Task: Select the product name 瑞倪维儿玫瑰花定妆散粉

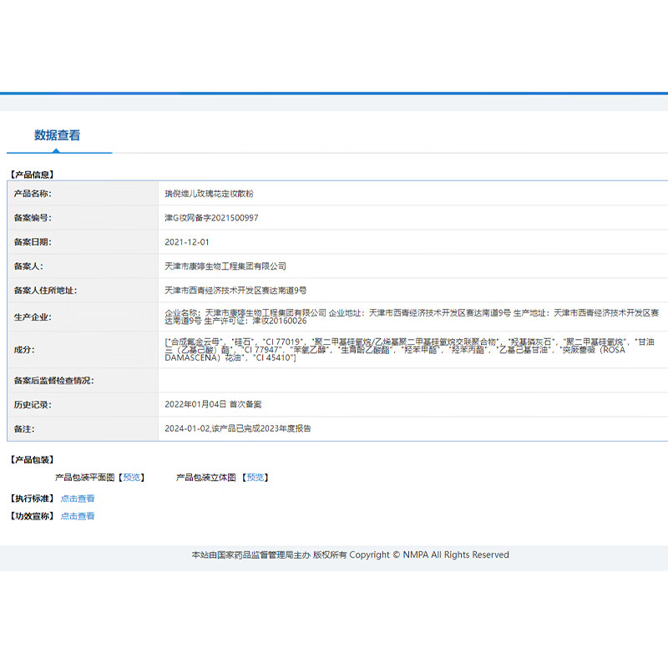Action: click(209, 194)
